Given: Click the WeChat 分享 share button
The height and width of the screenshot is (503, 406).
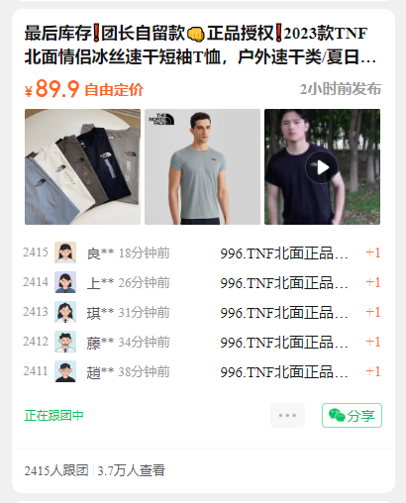Looking at the screenshot, I should [352, 415].
